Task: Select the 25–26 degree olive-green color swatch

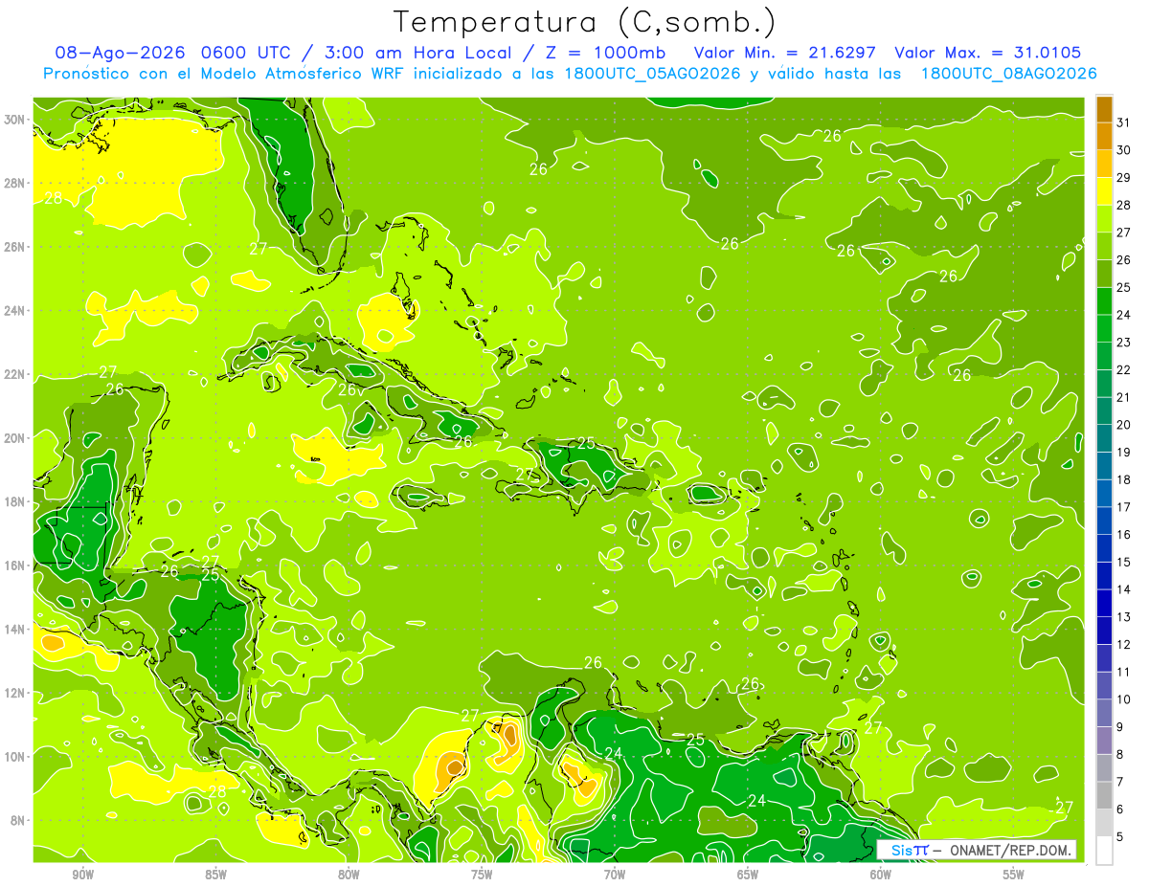Action: [x=1104, y=274]
